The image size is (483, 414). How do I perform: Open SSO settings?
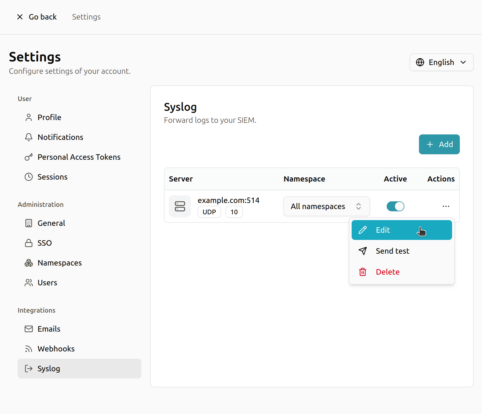click(79, 243)
